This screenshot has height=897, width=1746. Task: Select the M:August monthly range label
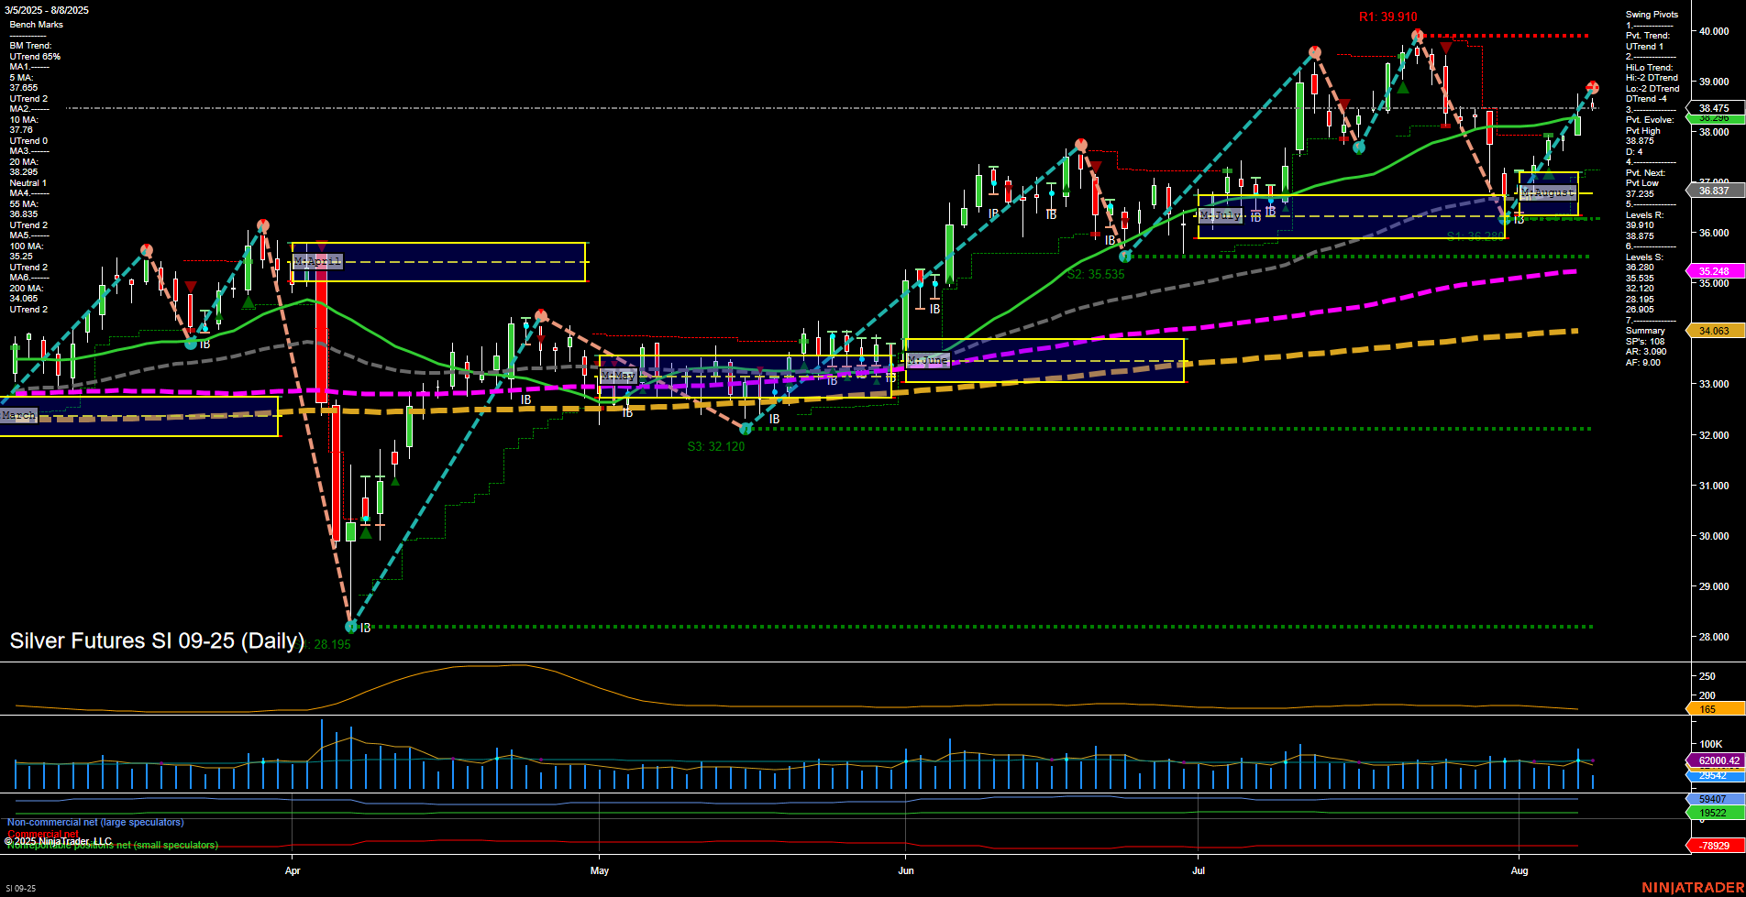coord(1548,192)
